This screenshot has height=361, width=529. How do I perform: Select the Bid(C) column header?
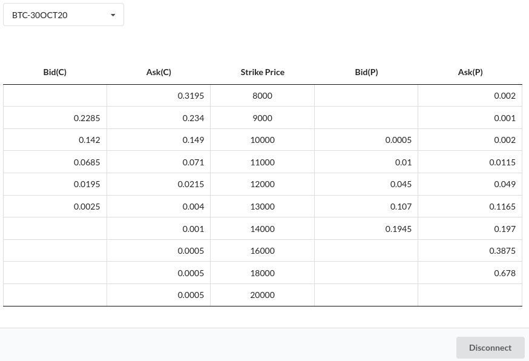click(x=54, y=71)
